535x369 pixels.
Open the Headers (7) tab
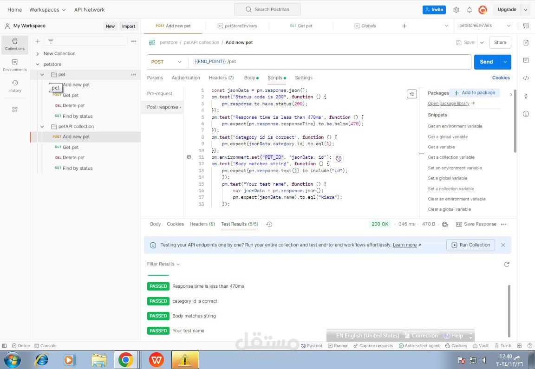click(221, 78)
